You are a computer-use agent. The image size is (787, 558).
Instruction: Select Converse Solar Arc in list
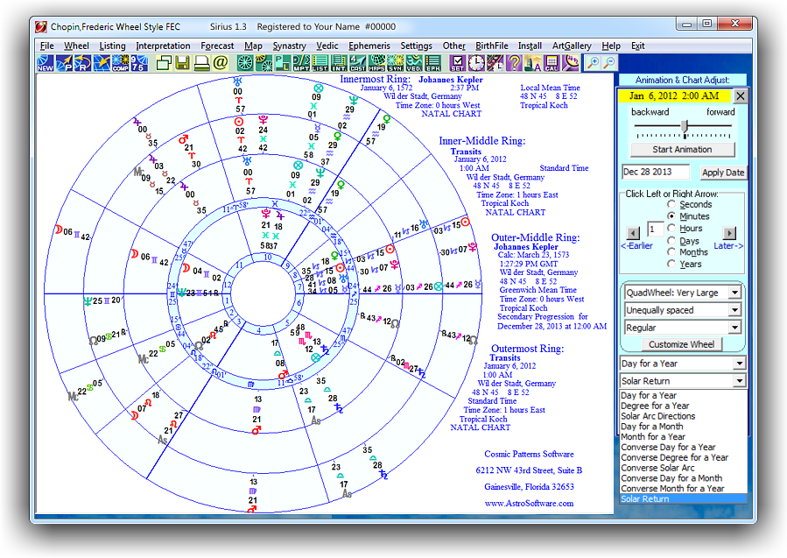[683, 468]
